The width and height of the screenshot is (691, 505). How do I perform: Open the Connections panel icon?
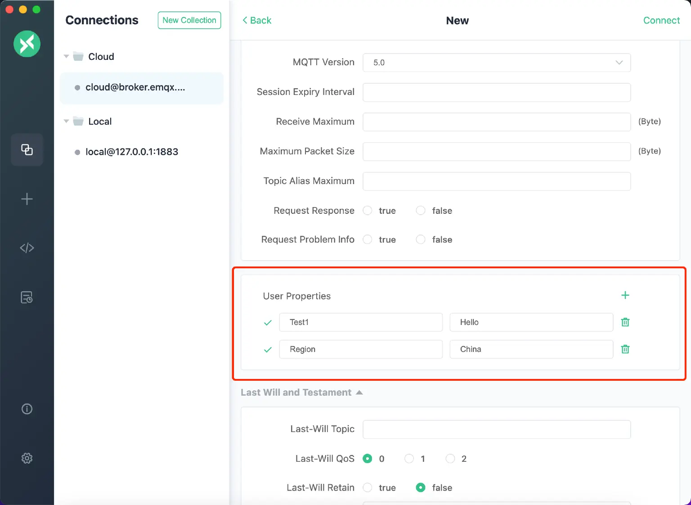(27, 150)
